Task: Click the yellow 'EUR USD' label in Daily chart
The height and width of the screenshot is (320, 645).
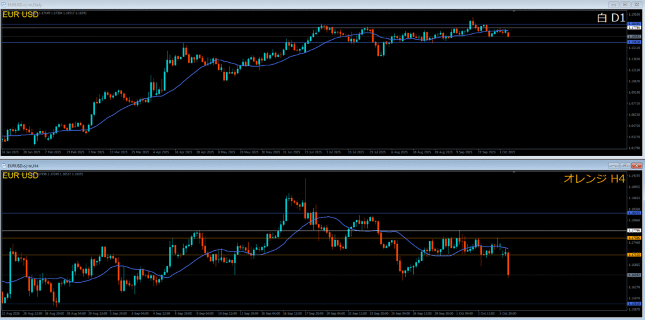Action: (x=21, y=15)
